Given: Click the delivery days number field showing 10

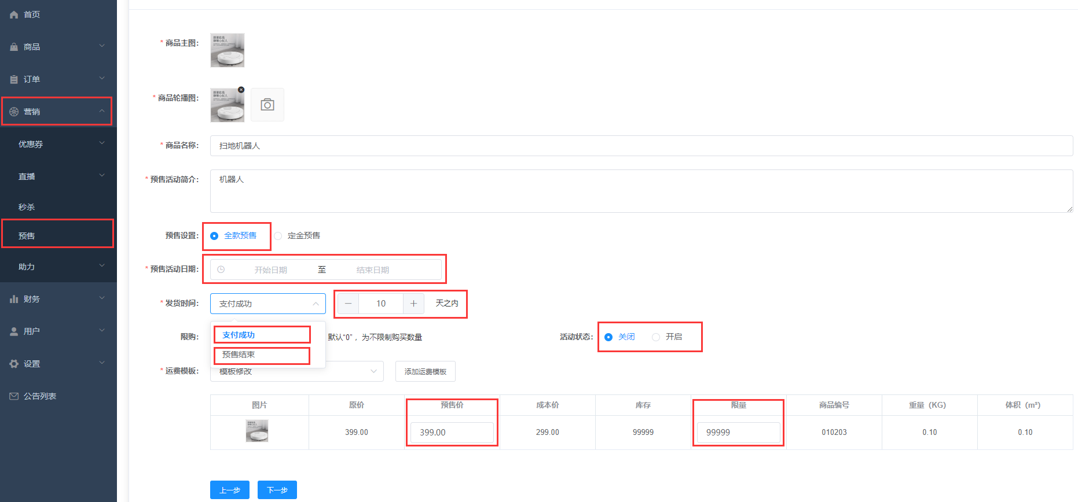Looking at the screenshot, I should pos(381,304).
